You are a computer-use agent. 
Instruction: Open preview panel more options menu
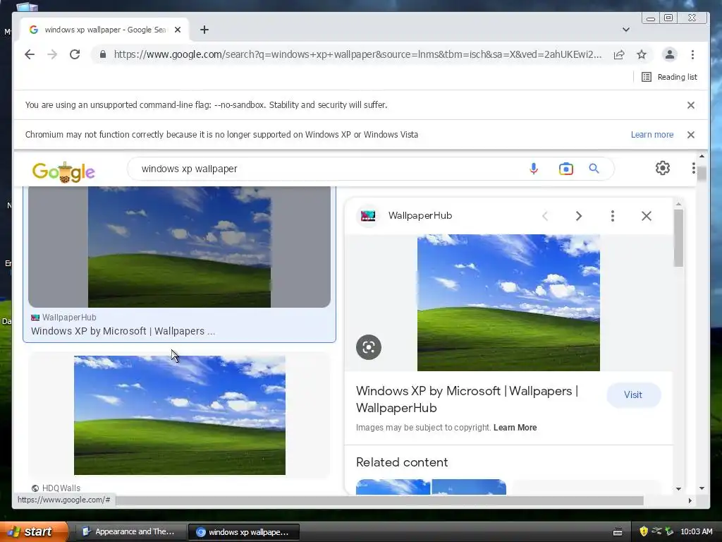pyautogui.click(x=613, y=216)
